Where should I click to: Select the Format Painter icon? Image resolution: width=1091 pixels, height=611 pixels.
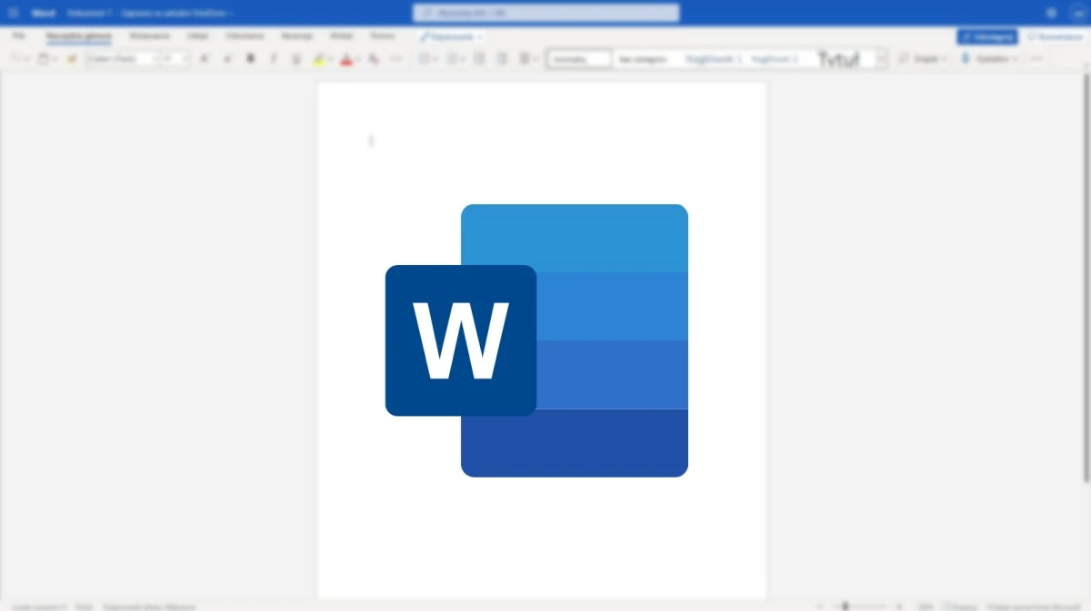[71, 59]
